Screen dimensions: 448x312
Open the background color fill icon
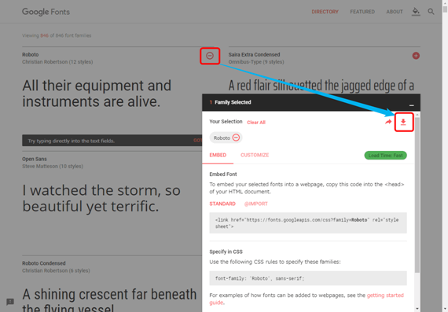(416, 12)
